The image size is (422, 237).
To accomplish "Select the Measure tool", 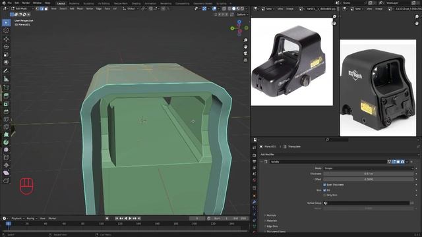I will tap(6, 79).
